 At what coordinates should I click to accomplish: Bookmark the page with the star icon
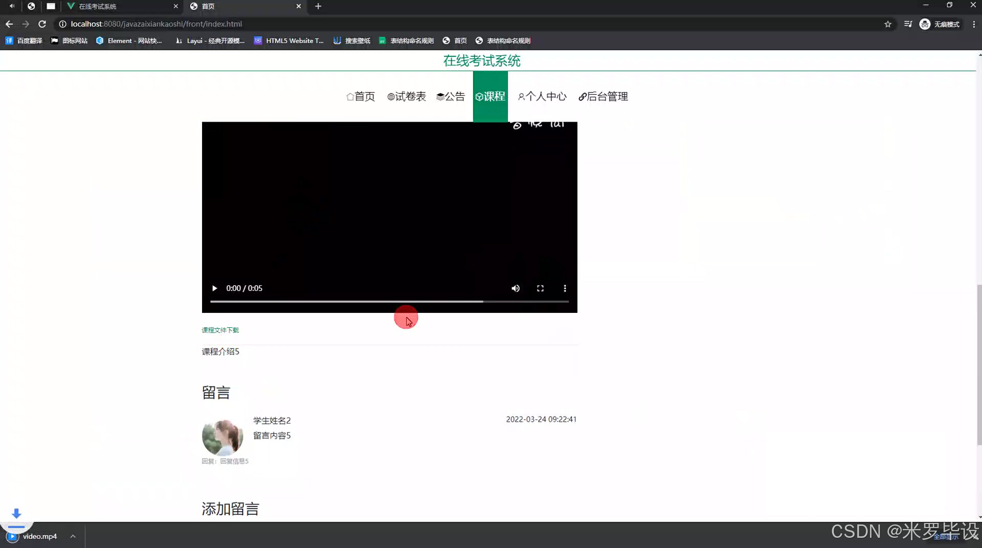(888, 24)
